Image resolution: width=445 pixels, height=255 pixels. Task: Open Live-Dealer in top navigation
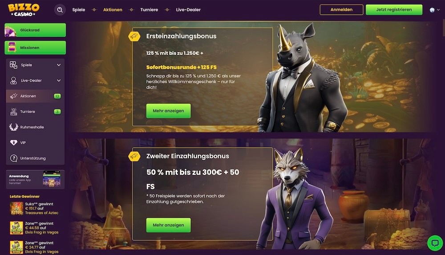[x=188, y=10]
